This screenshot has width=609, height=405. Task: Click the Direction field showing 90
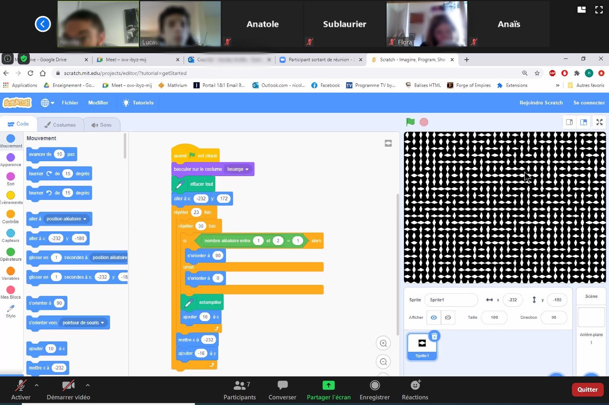coord(553,318)
